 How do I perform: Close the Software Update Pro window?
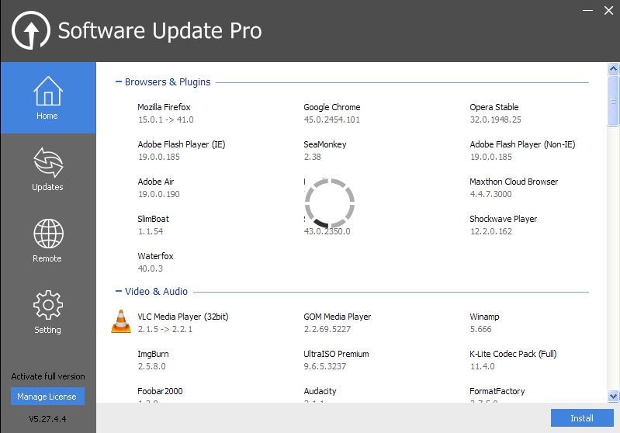pos(608,11)
